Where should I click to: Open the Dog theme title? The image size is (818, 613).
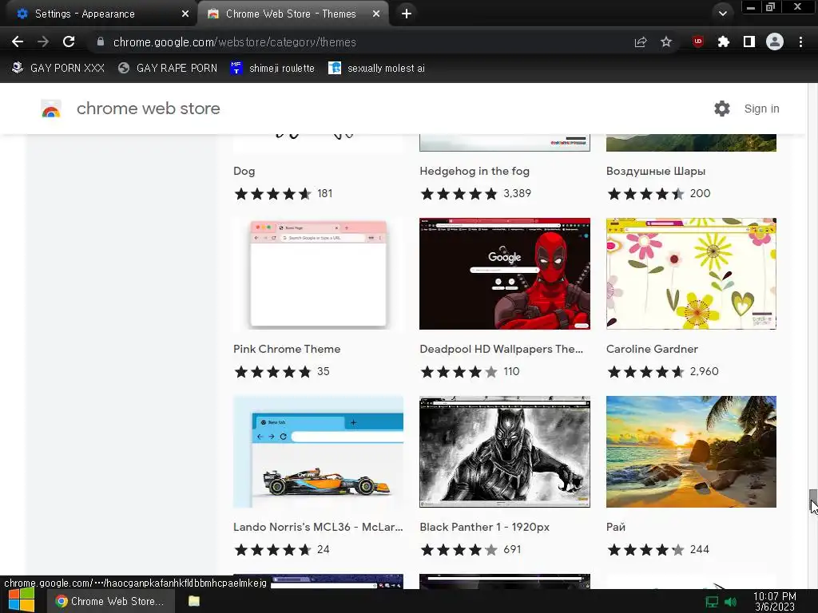coord(244,171)
